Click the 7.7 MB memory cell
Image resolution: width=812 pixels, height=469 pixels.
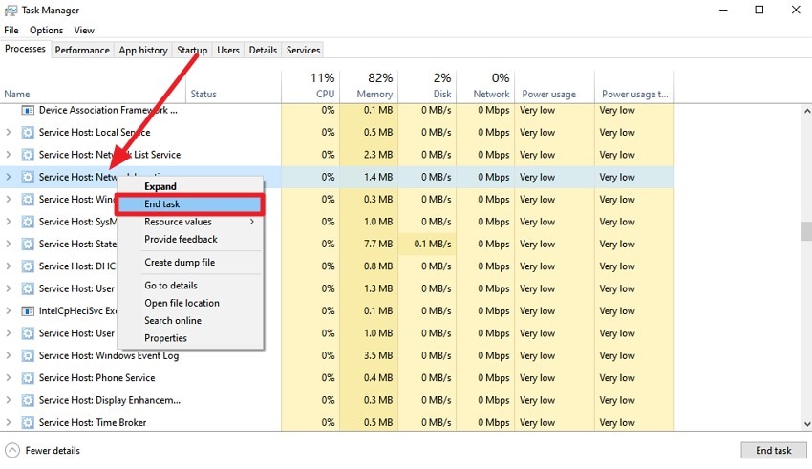tap(369, 244)
